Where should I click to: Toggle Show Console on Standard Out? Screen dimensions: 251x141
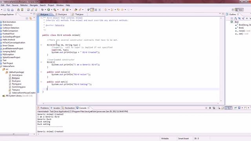click(x=227, y=108)
